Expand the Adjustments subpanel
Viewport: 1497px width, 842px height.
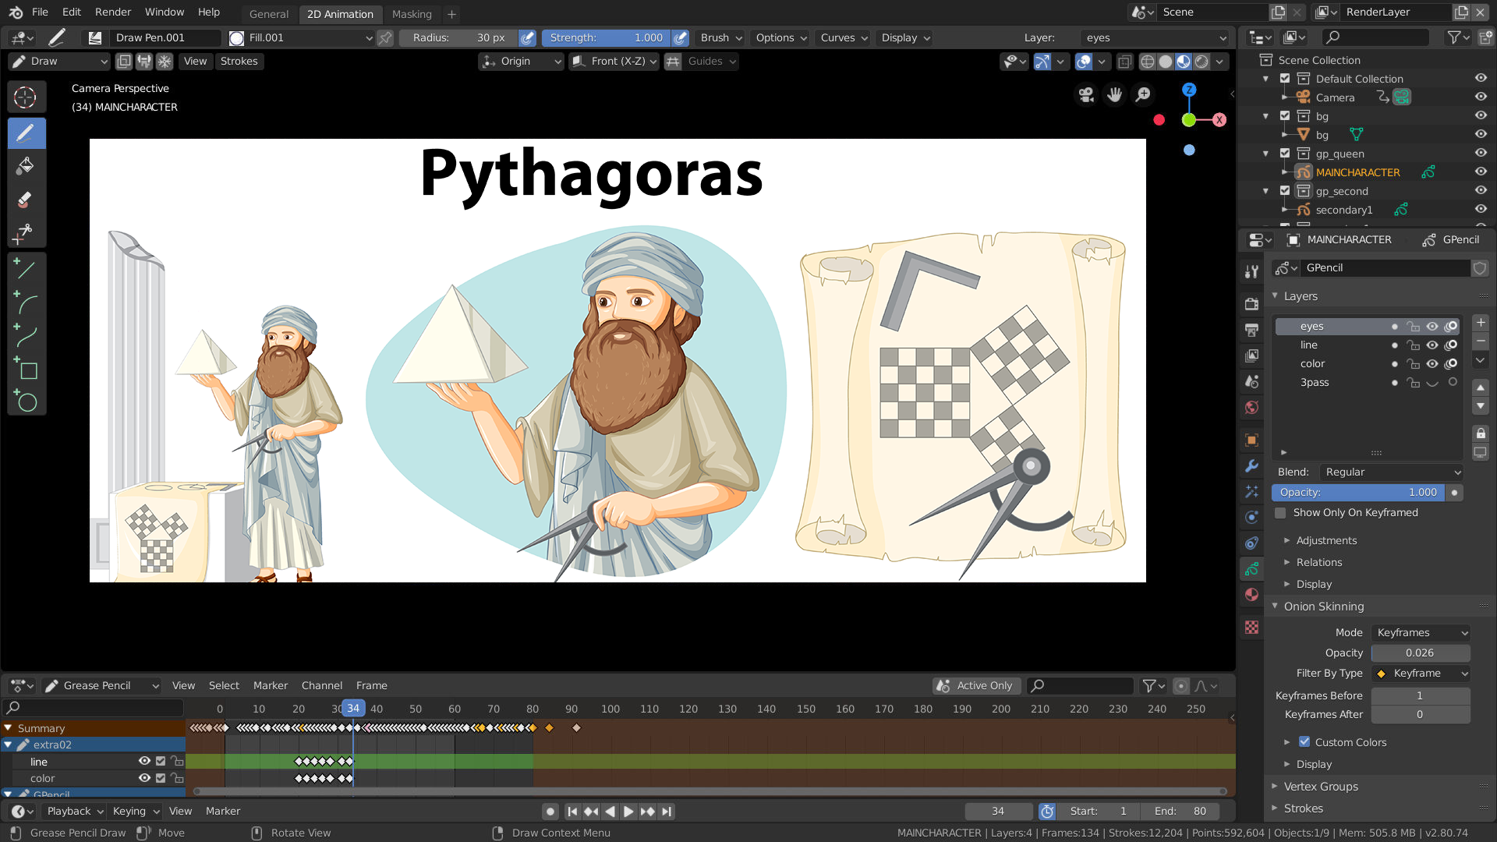1326,541
